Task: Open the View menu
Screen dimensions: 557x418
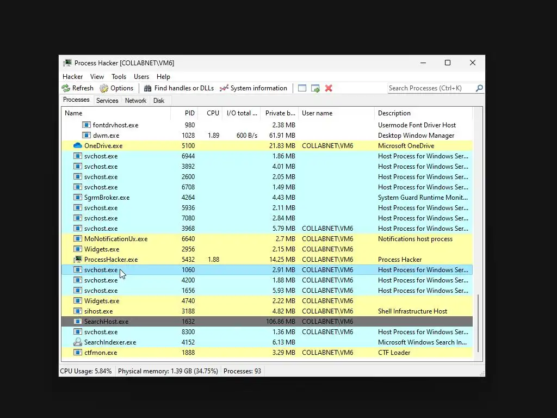Action: point(97,77)
